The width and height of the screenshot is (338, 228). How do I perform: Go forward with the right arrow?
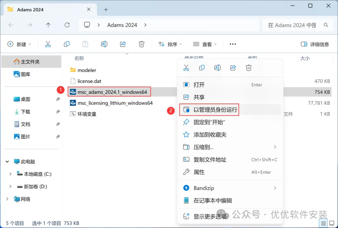tap(29, 25)
